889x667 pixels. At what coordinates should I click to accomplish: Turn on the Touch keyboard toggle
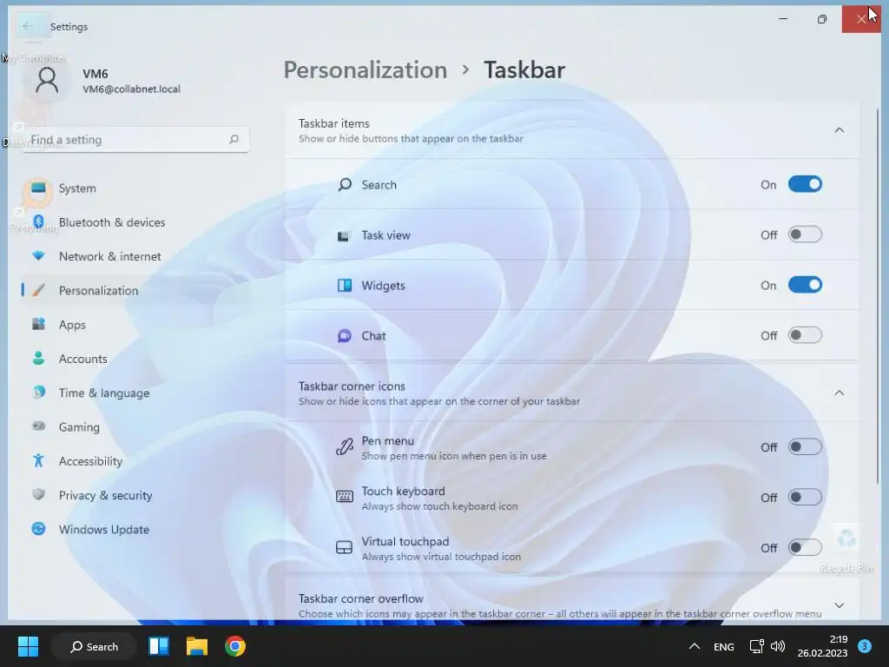pyautogui.click(x=805, y=498)
